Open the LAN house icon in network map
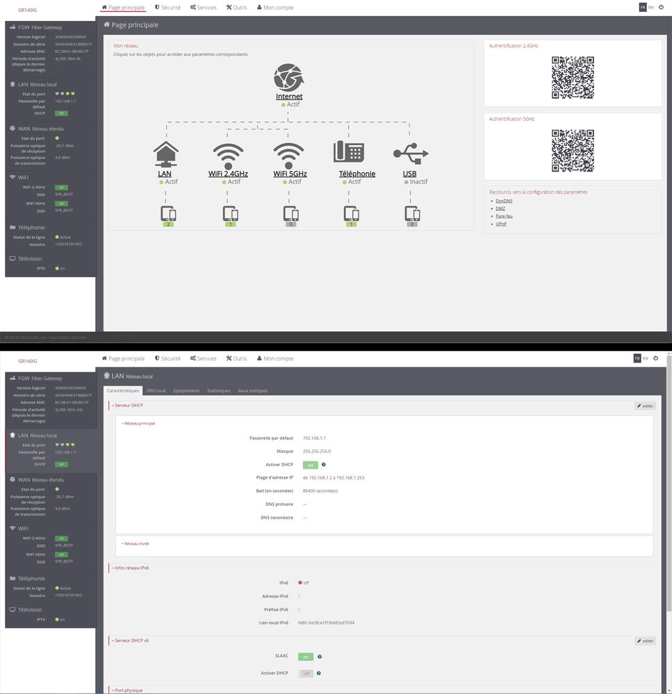Screen dimensions: 672x694 pyautogui.click(x=165, y=154)
